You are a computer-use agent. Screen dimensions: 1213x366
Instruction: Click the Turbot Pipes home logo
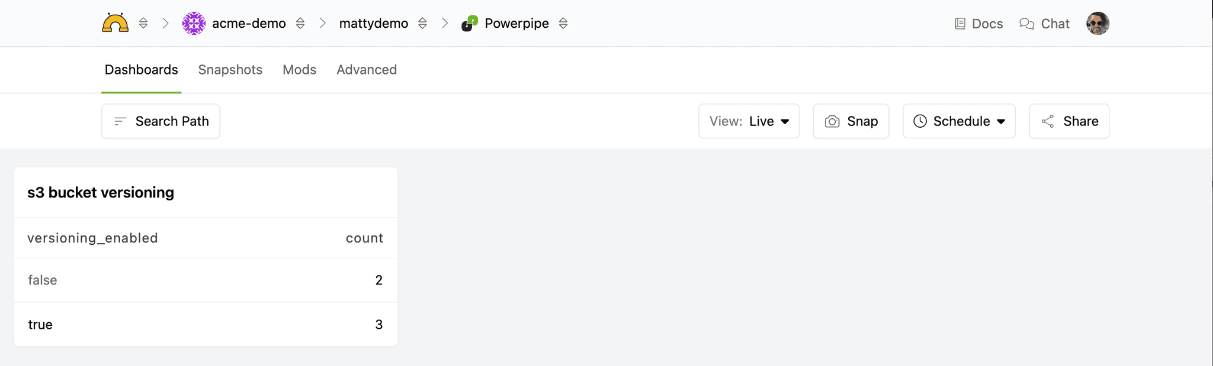[x=115, y=23]
